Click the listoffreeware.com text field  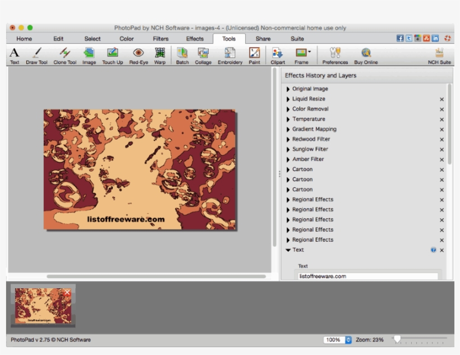click(367, 275)
